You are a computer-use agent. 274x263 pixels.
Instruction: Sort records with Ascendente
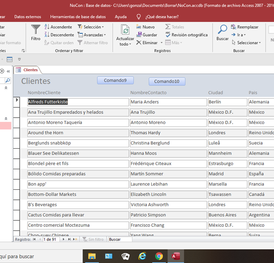click(x=58, y=27)
